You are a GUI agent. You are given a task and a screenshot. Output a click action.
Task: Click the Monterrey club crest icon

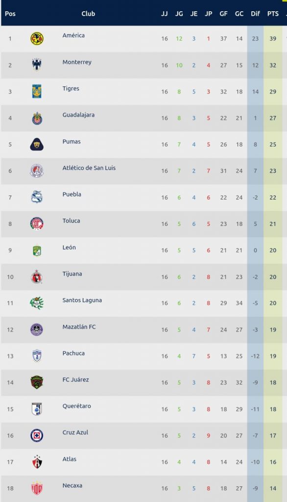click(x=37, y=65)
